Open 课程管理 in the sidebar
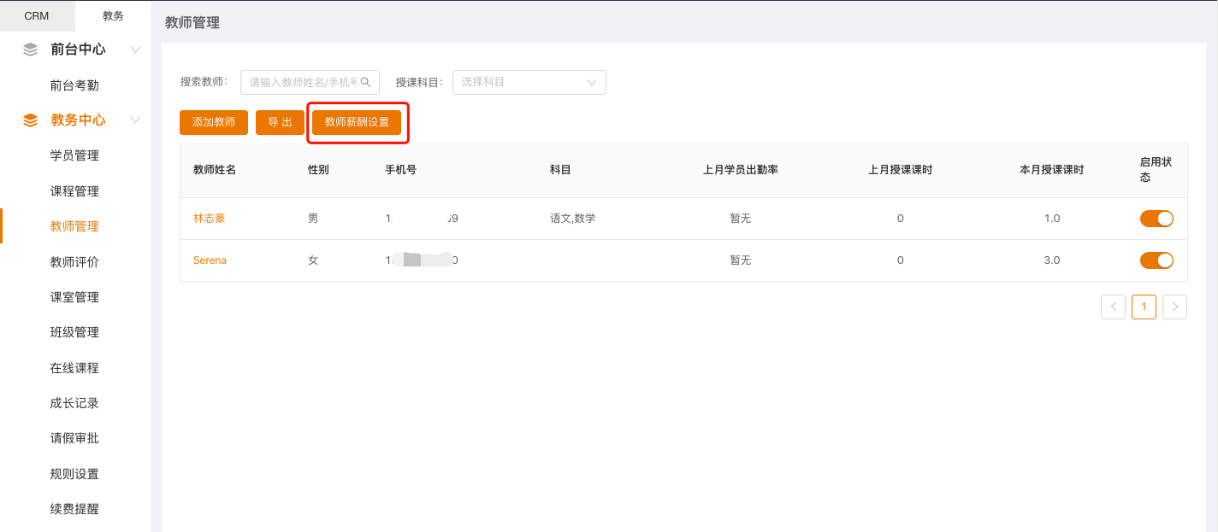The width and height of the screenshot is (1218, 532). [x=74, y=191]
